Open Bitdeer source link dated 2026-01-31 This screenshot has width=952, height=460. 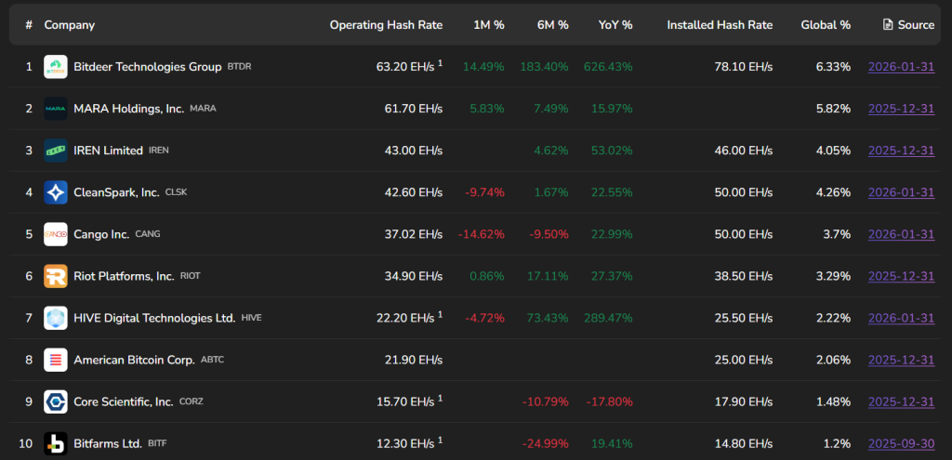click(901, 67)
